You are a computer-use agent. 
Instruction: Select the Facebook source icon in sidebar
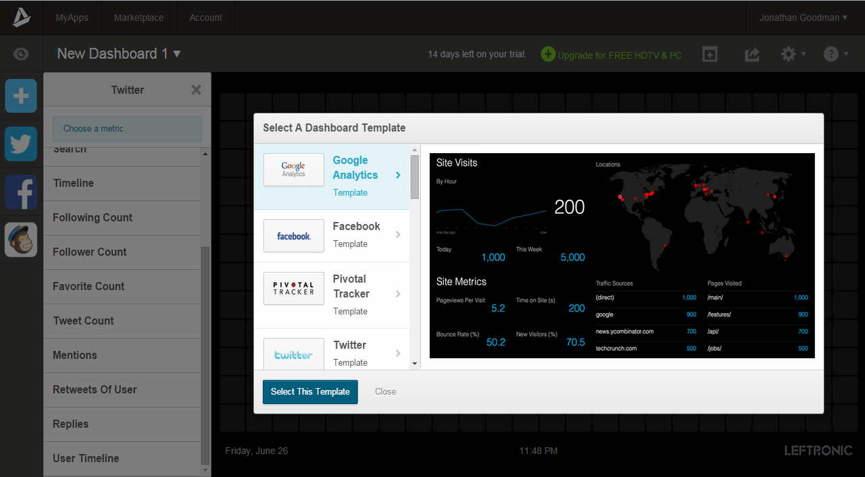point(20,192)
